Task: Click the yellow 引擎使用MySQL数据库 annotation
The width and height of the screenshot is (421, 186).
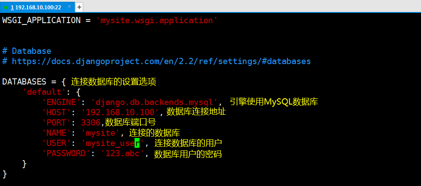Action: (274, 102)
